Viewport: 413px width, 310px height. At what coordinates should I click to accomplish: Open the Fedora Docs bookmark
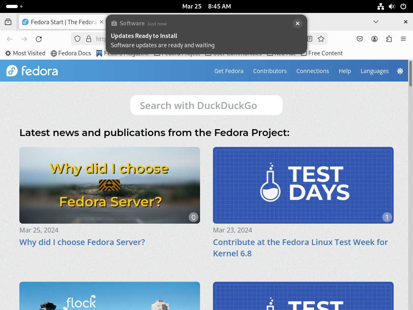(x=71, y=53)
